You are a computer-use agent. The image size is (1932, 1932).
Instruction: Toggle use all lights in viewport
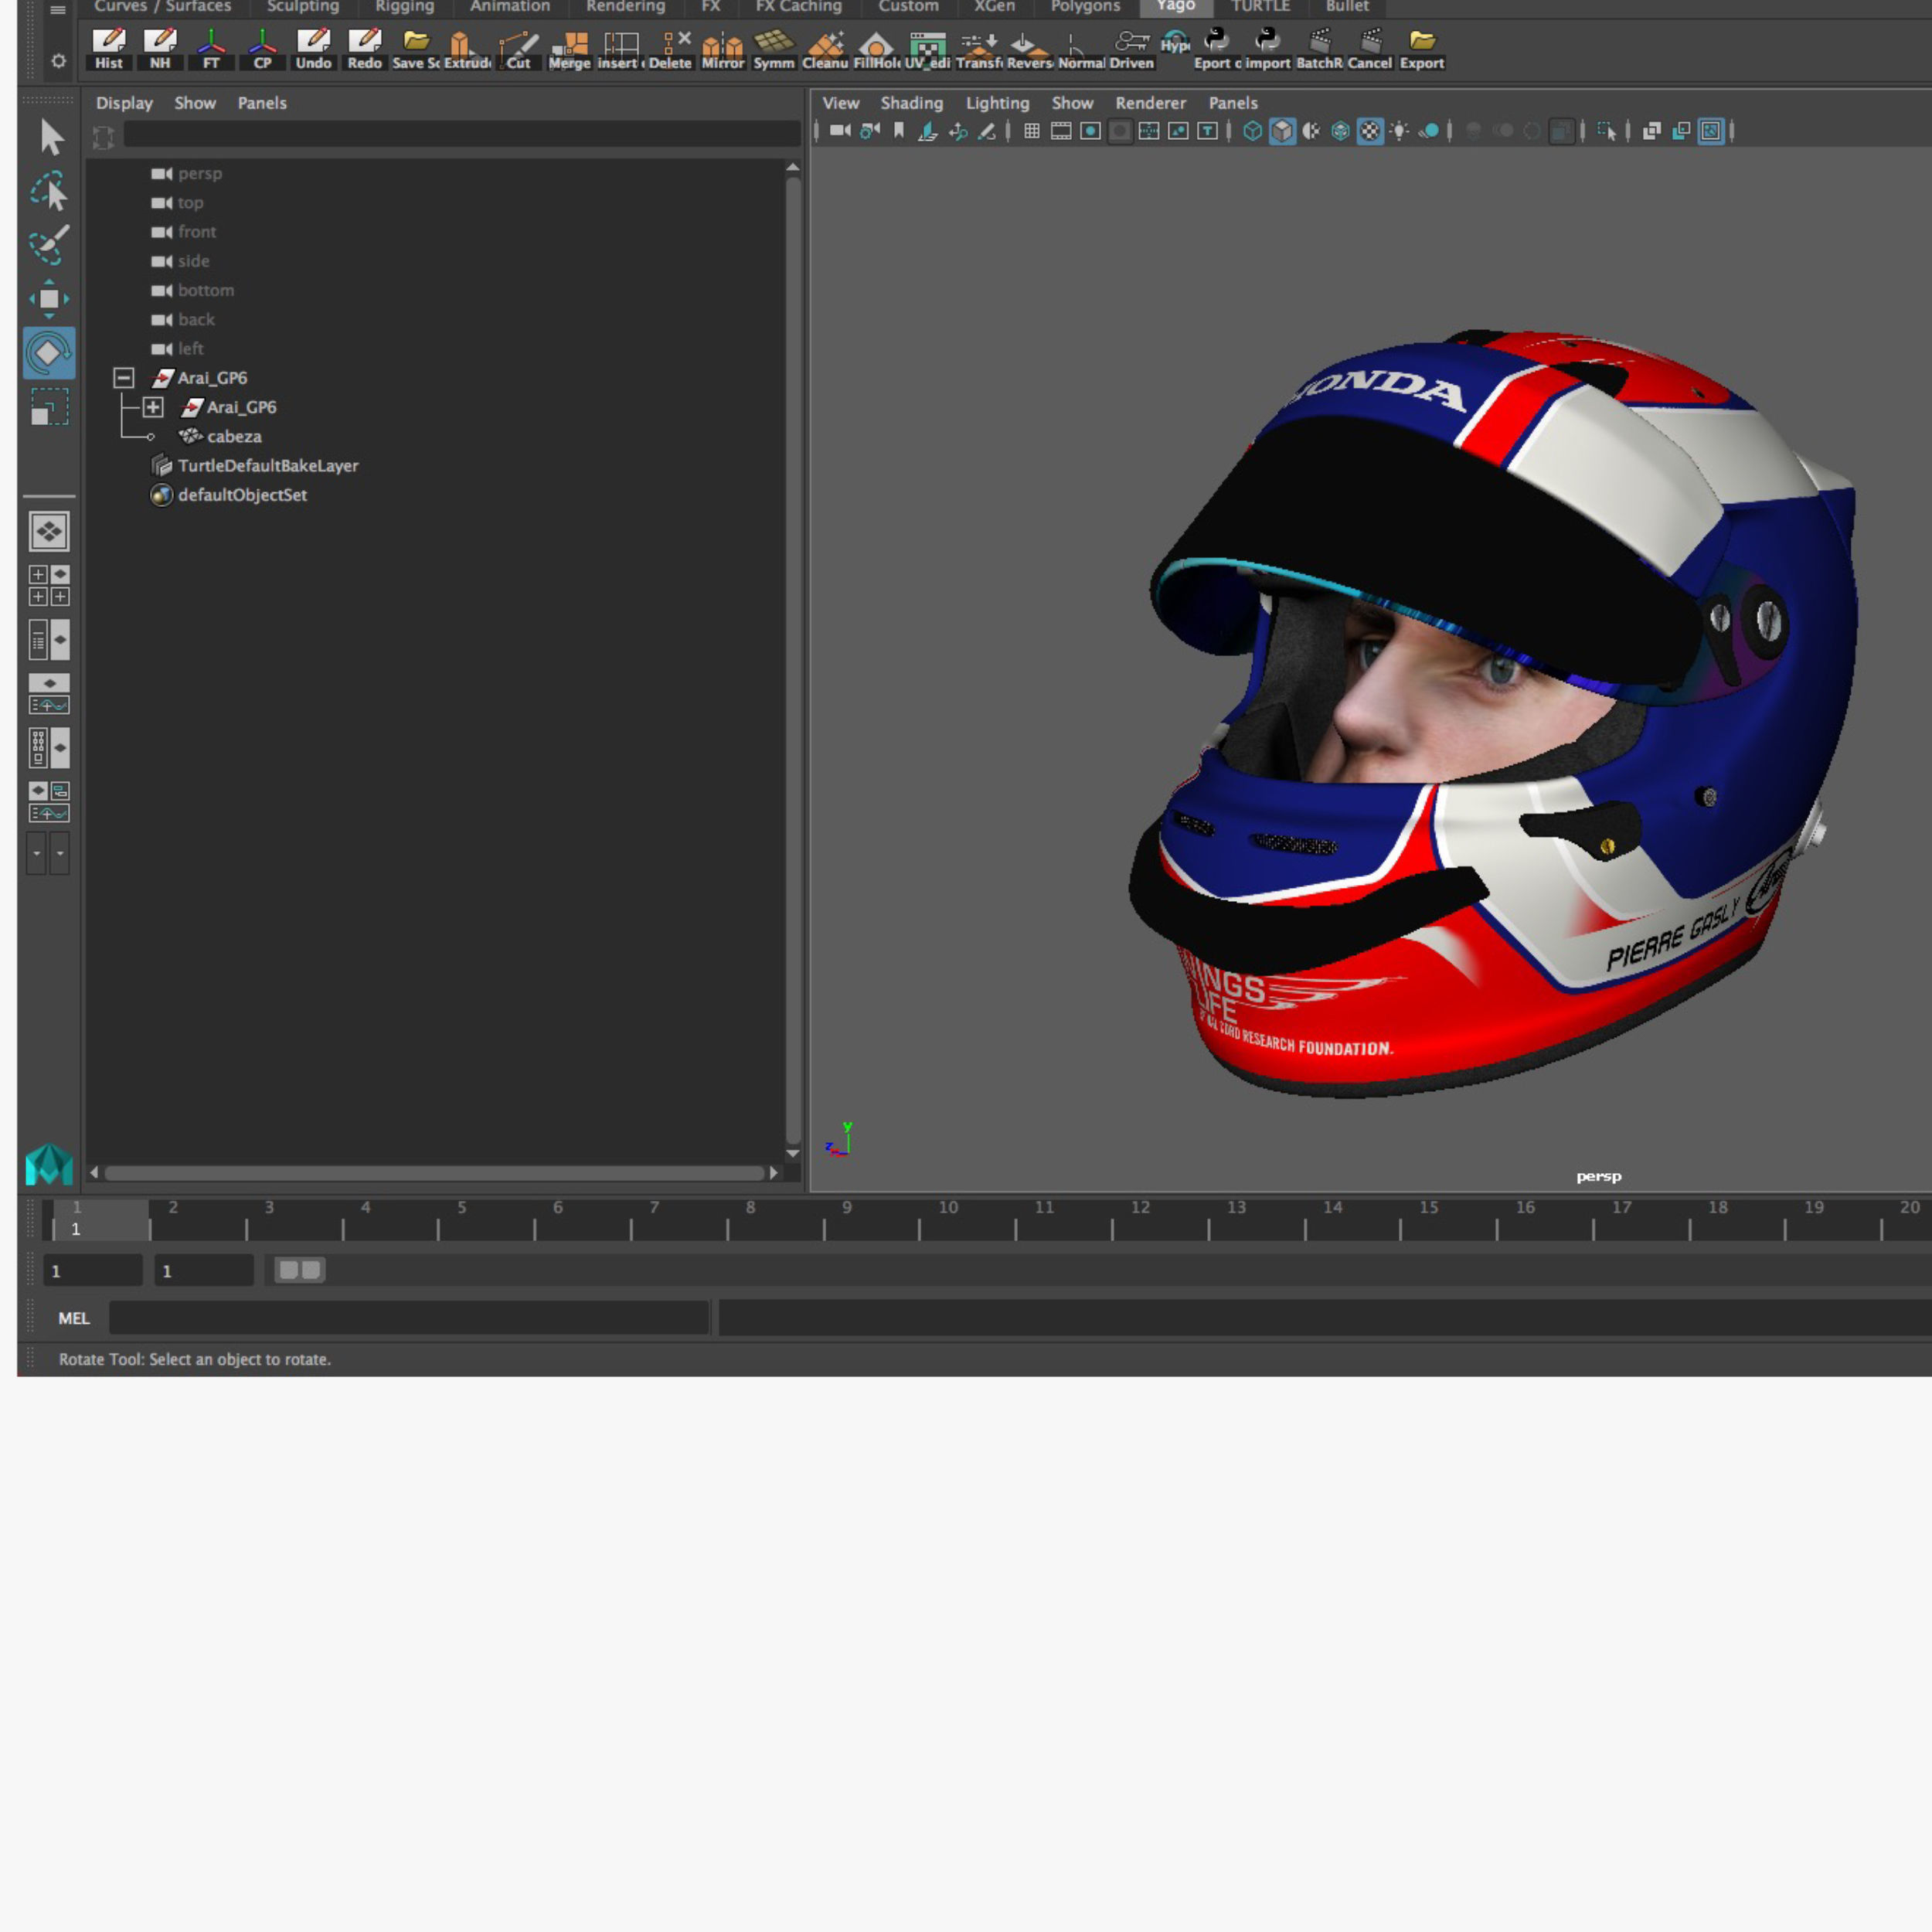1400,131
